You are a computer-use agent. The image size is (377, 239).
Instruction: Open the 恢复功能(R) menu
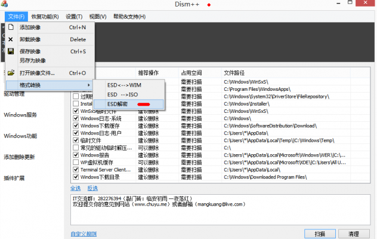pyautogui.click(x=45, y=17)
